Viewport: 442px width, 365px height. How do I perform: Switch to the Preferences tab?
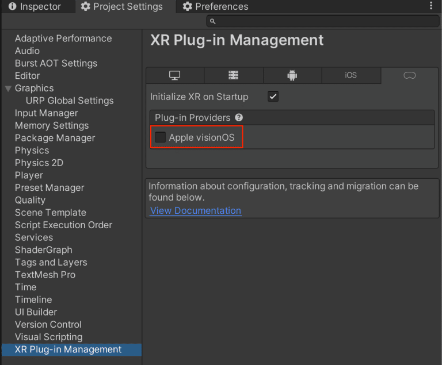pyautogui.click(x=216, y=6)
